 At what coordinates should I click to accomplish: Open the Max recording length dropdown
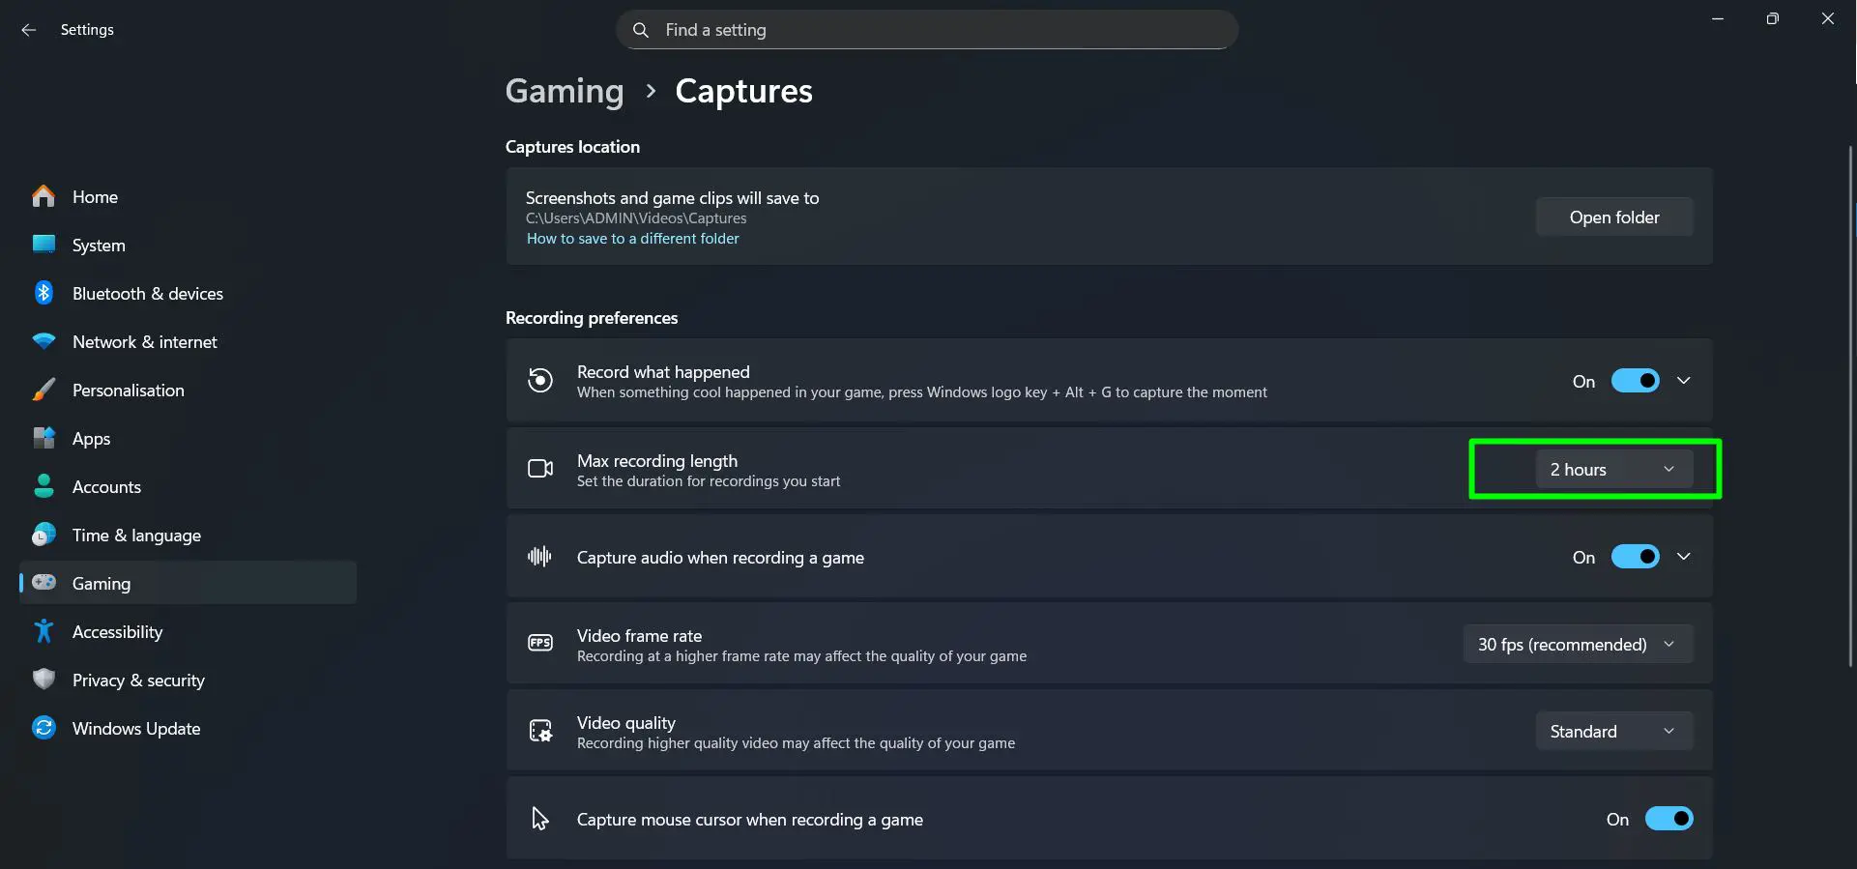point(1613,469)
